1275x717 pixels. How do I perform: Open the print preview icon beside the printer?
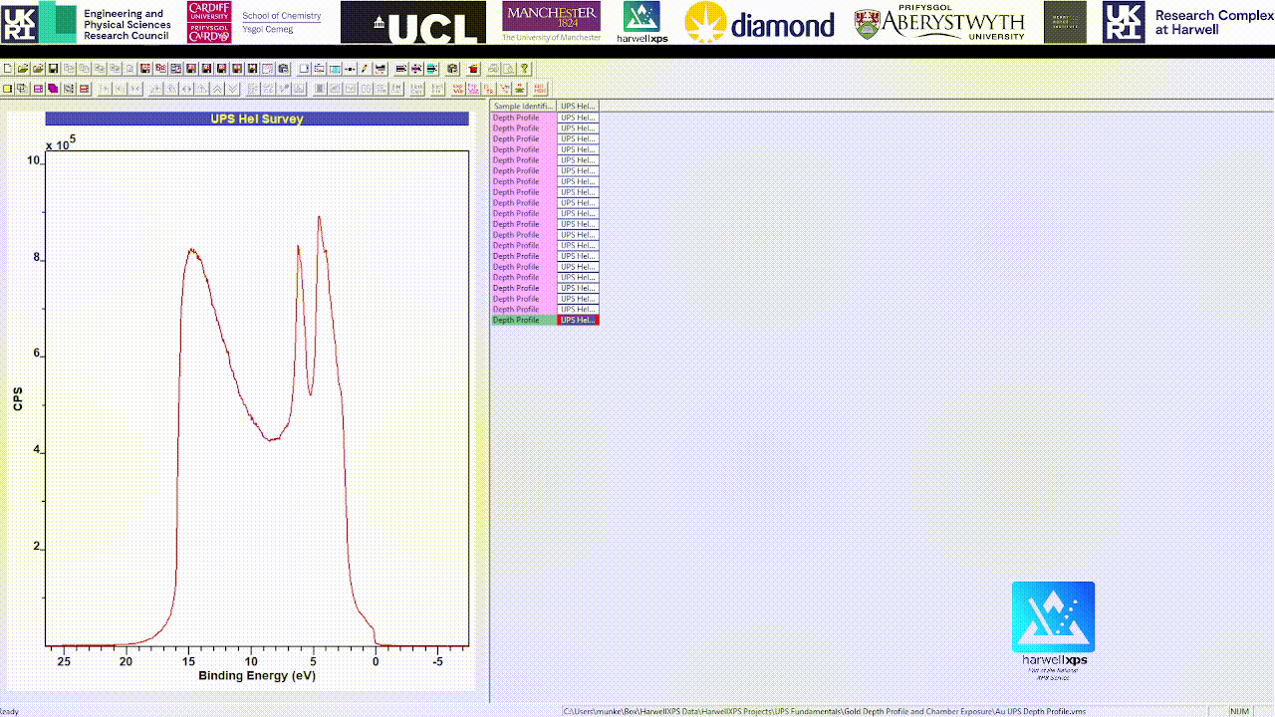coord(509,69)
